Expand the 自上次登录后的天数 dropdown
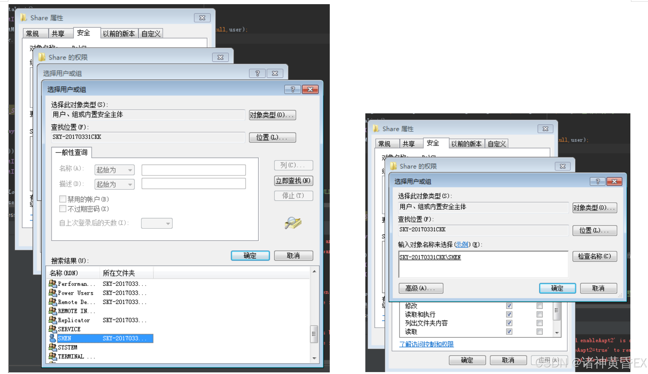The height and width of the screenshot is (374, 648). point(157,223)
